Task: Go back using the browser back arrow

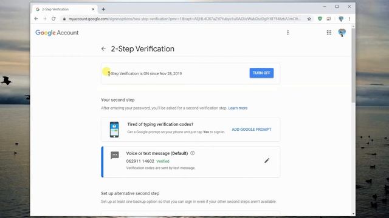Action: pyautogui.click(x=36, y=19)
